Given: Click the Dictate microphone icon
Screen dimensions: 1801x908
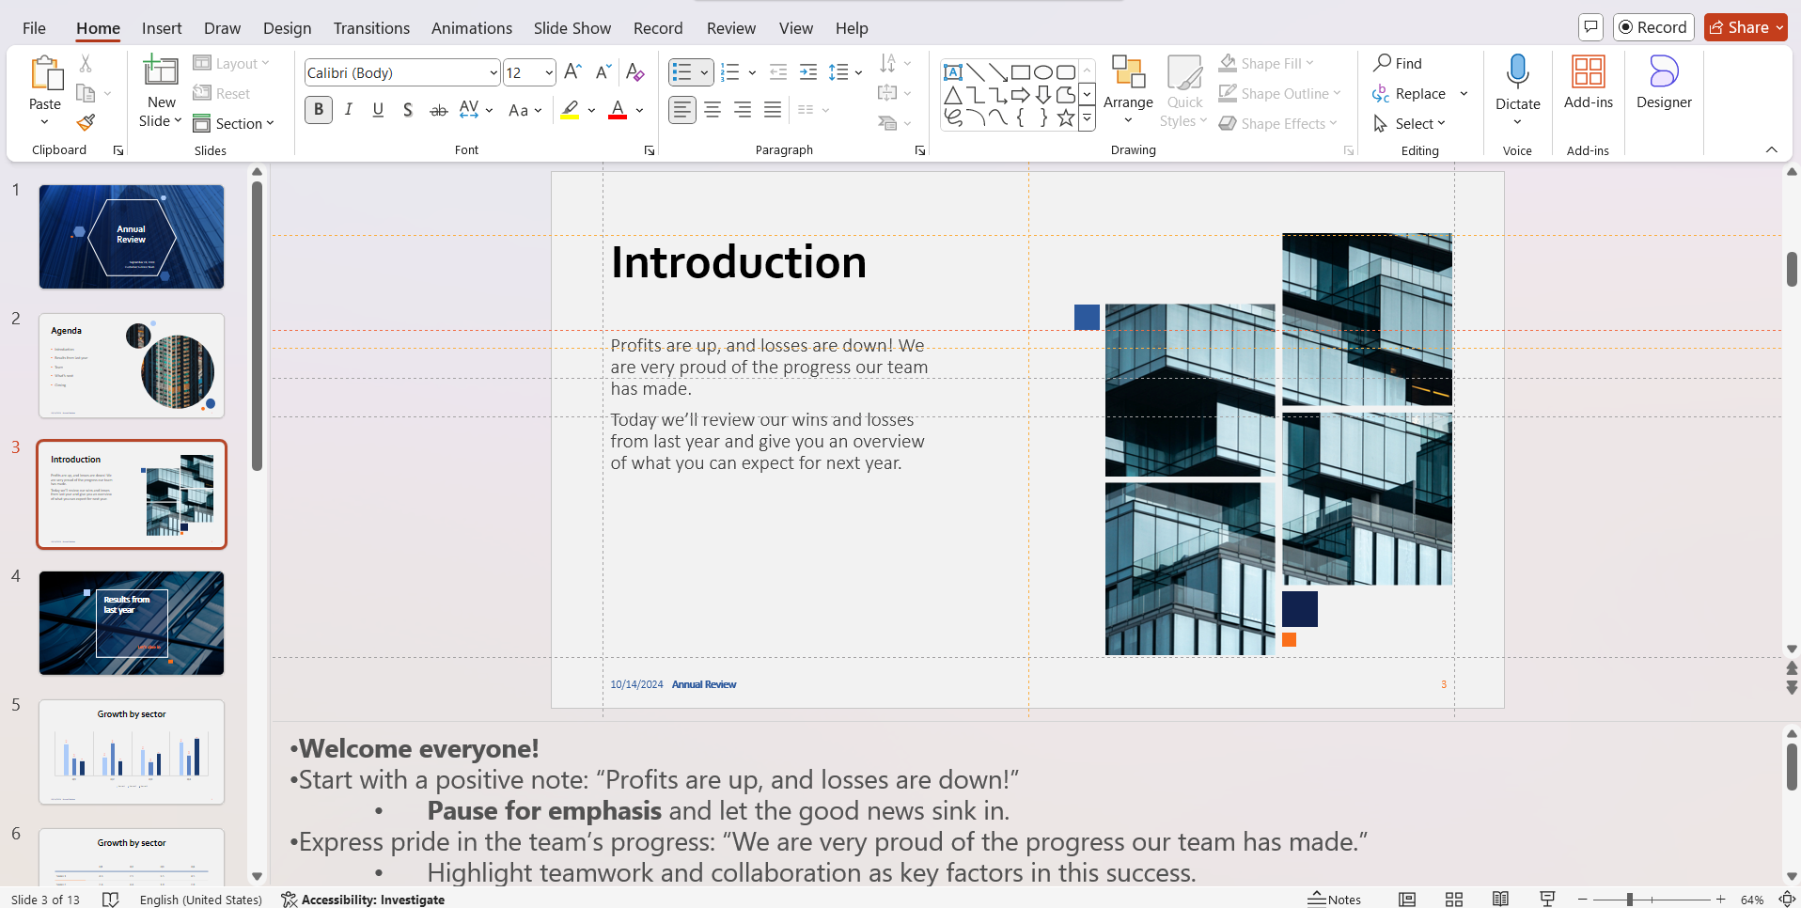Looking at the screenshot, I should pyautogui.click(x=1517, y=72).
